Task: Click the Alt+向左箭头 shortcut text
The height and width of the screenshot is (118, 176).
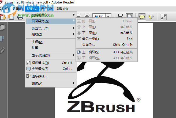Action: (123, 52)
